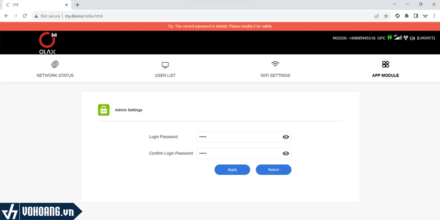The height and width of the screenshot is (220, 440).
Task: Click the 4G signal strength icon
Action: (398, 37)
